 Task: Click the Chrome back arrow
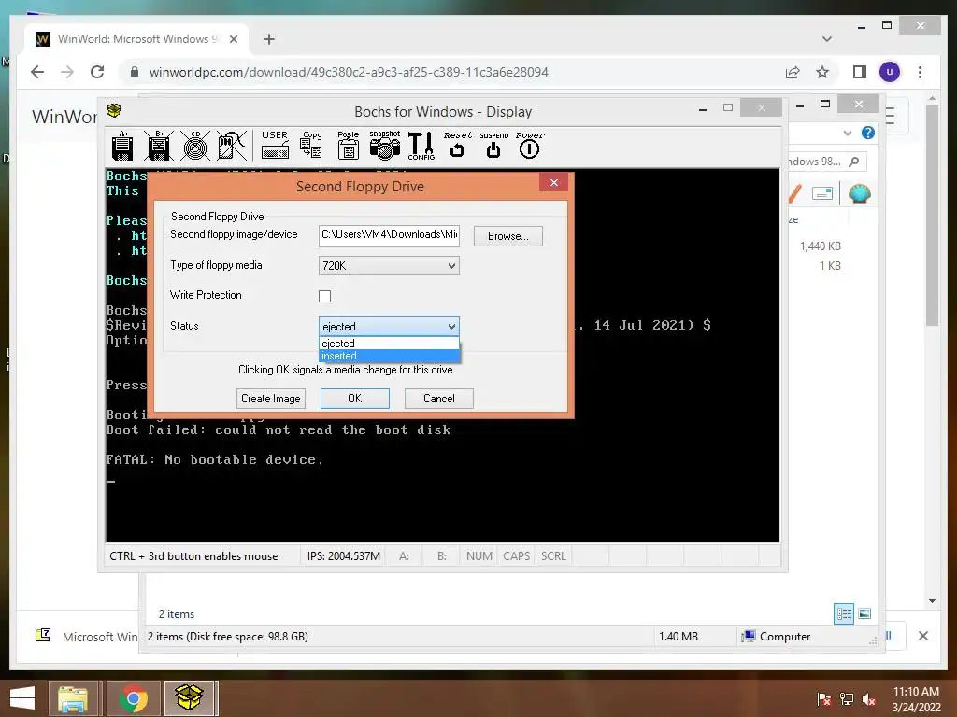37,72
